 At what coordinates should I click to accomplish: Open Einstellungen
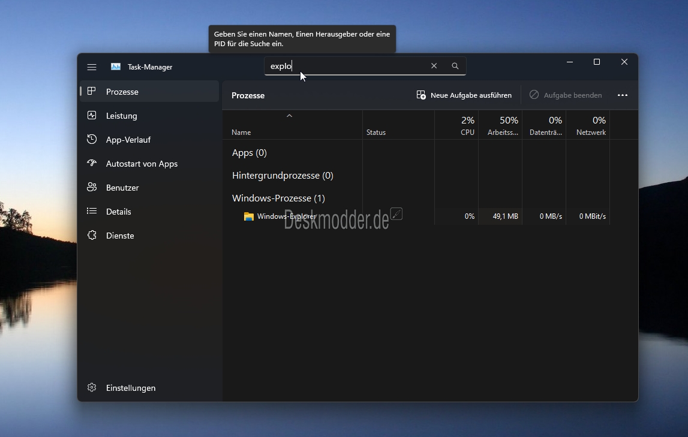coord(149,388)
